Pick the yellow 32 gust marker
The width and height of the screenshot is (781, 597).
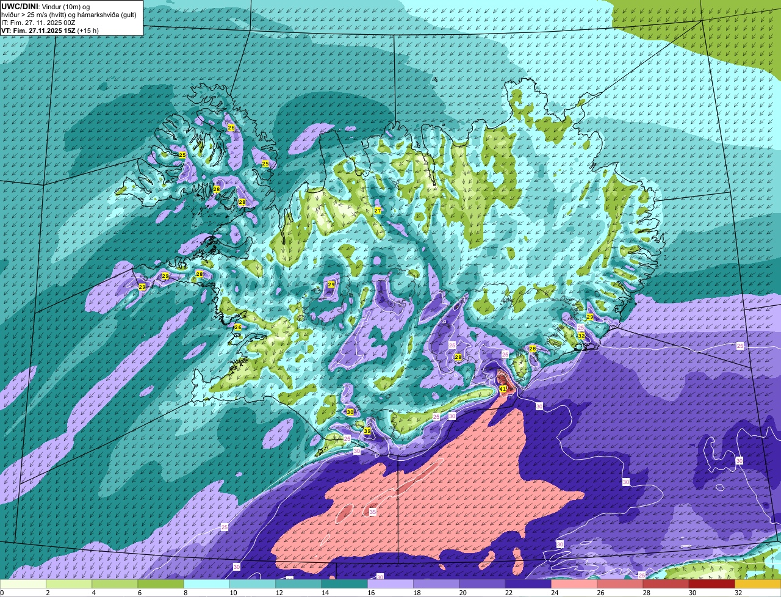pyautogui.click(x=581, y=335)
